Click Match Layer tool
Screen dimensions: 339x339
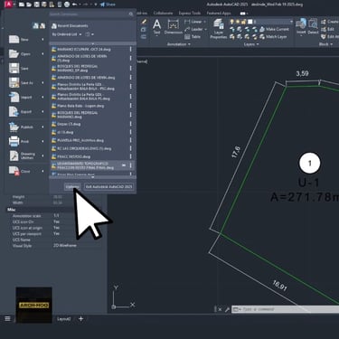[273, 37]
